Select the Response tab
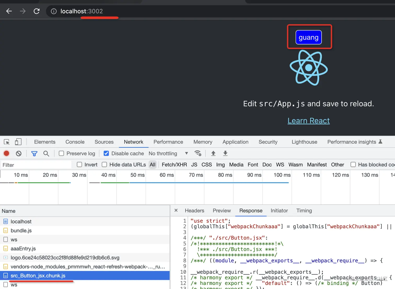 (251, 211)
